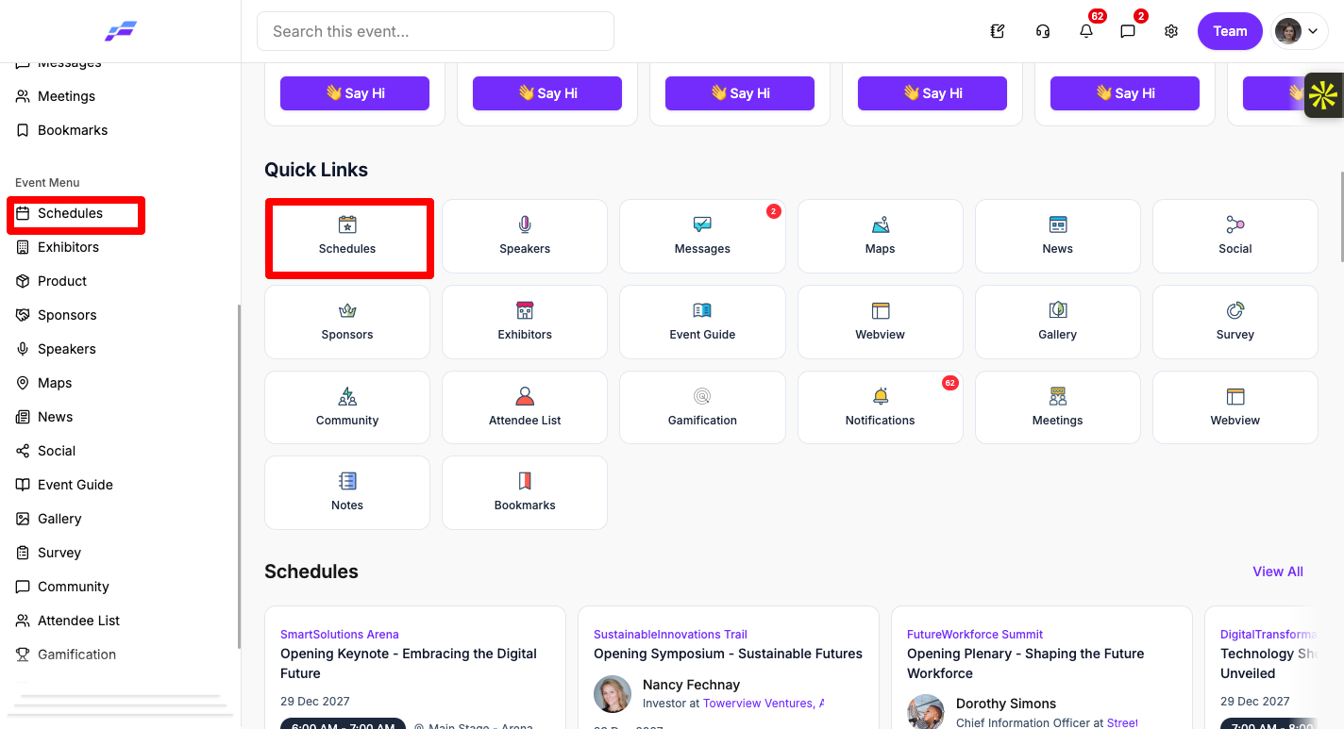
Task: Open the Speakers tile in Quick Links
Action: tap(525, 236)
